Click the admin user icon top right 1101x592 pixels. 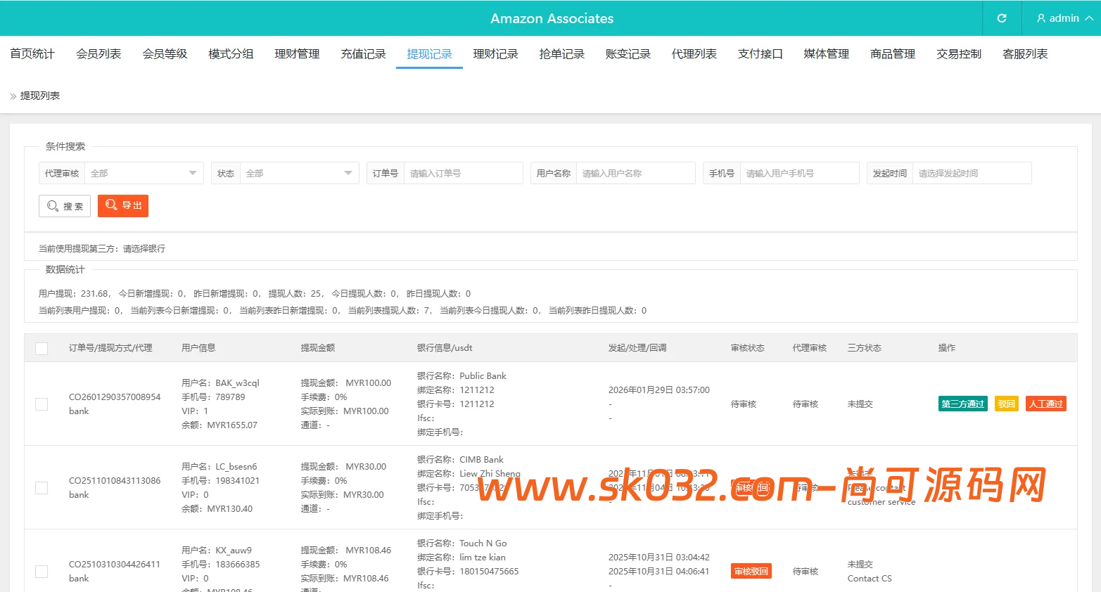pos(1042,18)
